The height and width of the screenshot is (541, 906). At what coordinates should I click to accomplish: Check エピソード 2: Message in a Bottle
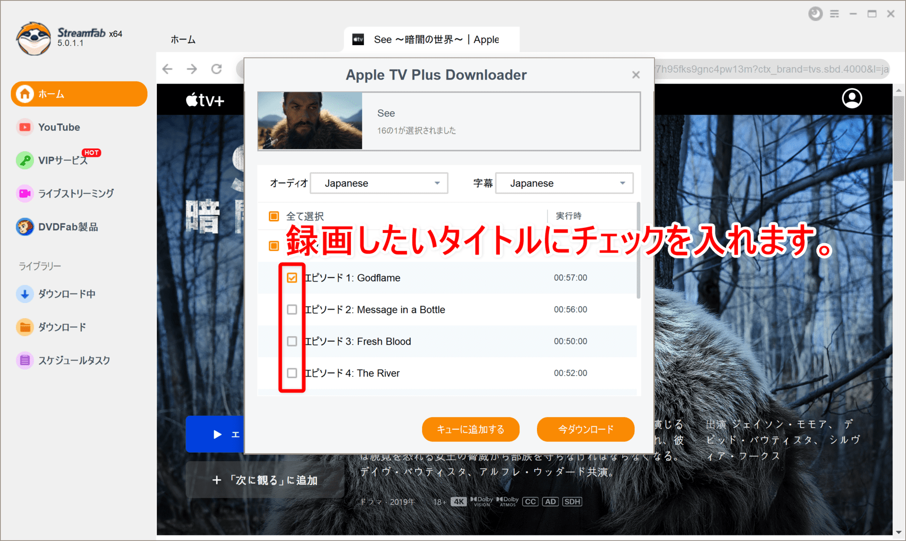[292, 310]
